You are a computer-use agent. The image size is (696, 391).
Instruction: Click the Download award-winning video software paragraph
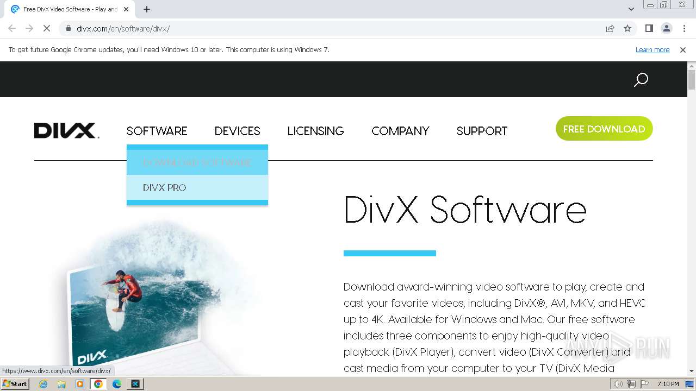(x=495, y=327)
